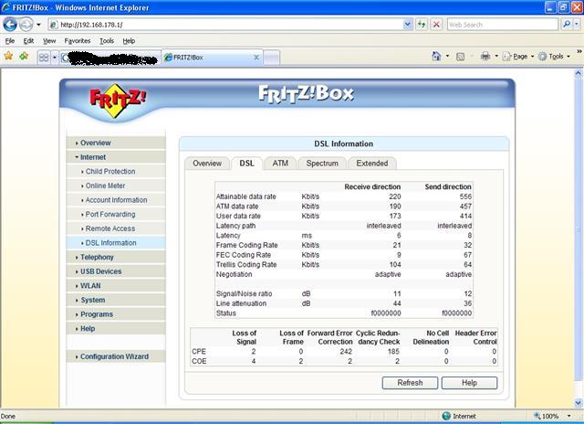Viewport: 584px width, 424px height.
Task: Click the red Stop loading icon
Action: [x=436, y=25]
